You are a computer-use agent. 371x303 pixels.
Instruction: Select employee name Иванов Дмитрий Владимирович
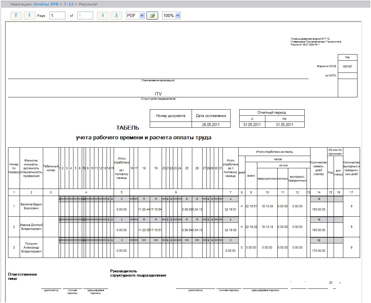[x=31, y=227]
